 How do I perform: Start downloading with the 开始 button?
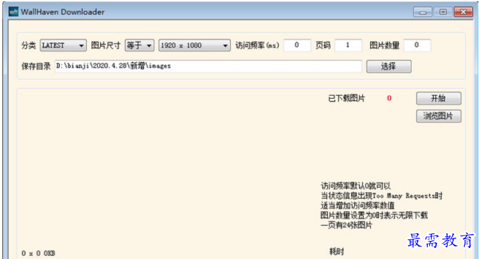[x=439, y=98]
